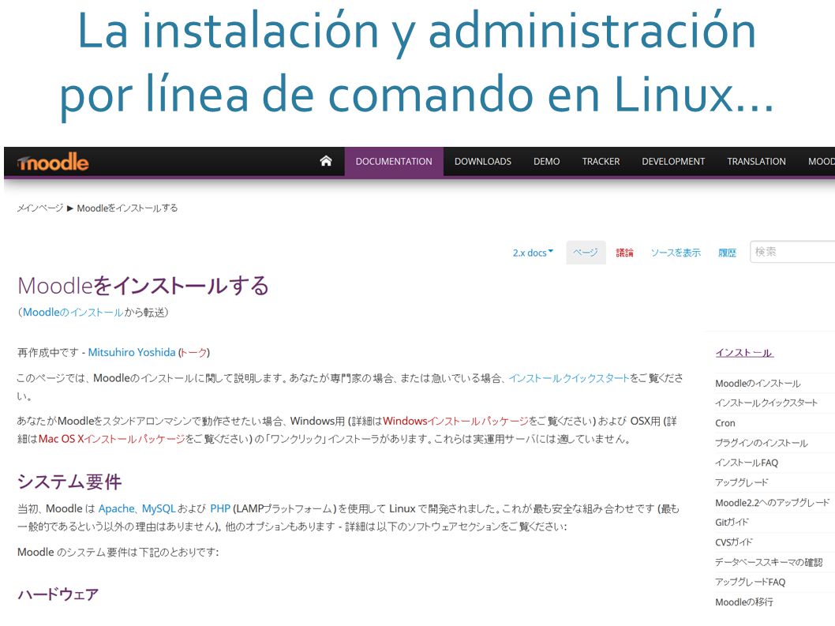835x626 pixels.
Task: Click the Apache link
Action: (x=117, y=509)
